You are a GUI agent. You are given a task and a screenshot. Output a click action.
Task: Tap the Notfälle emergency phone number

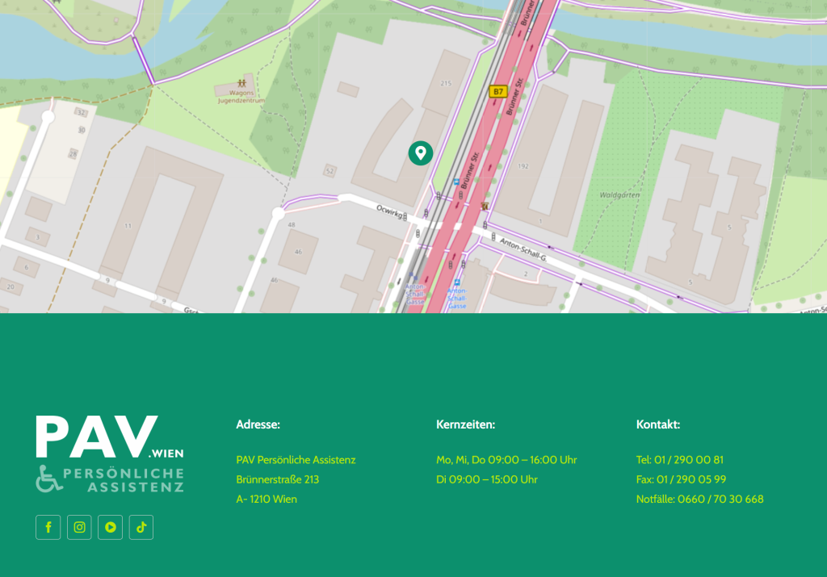[x=699, y=499]
